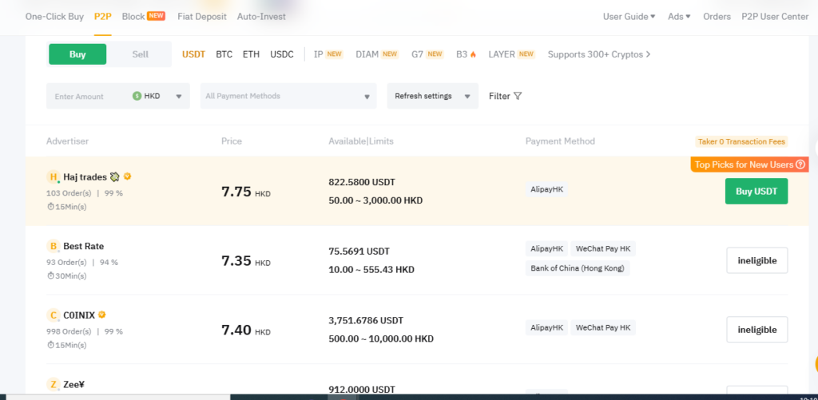
Task: Click COINIX verified badge icon
Action: point(102,315)
